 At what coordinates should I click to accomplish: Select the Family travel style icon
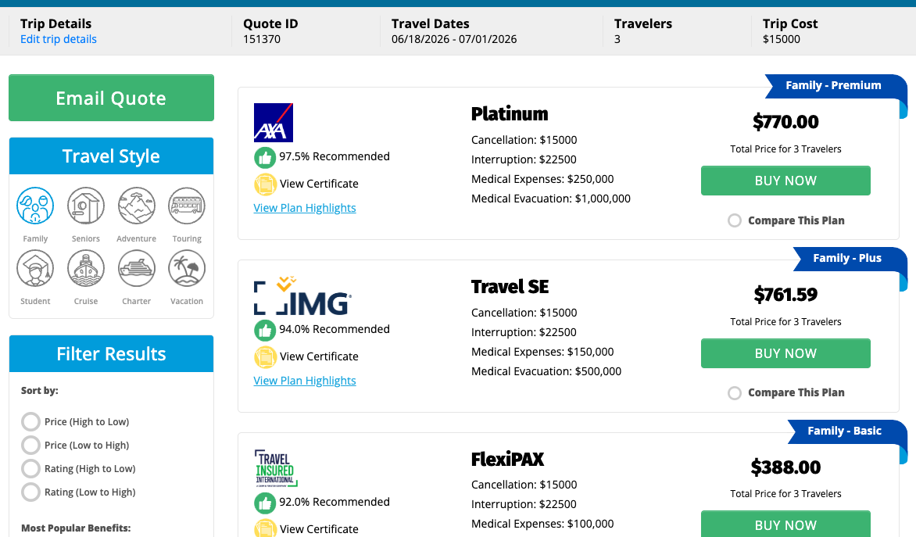35,206
